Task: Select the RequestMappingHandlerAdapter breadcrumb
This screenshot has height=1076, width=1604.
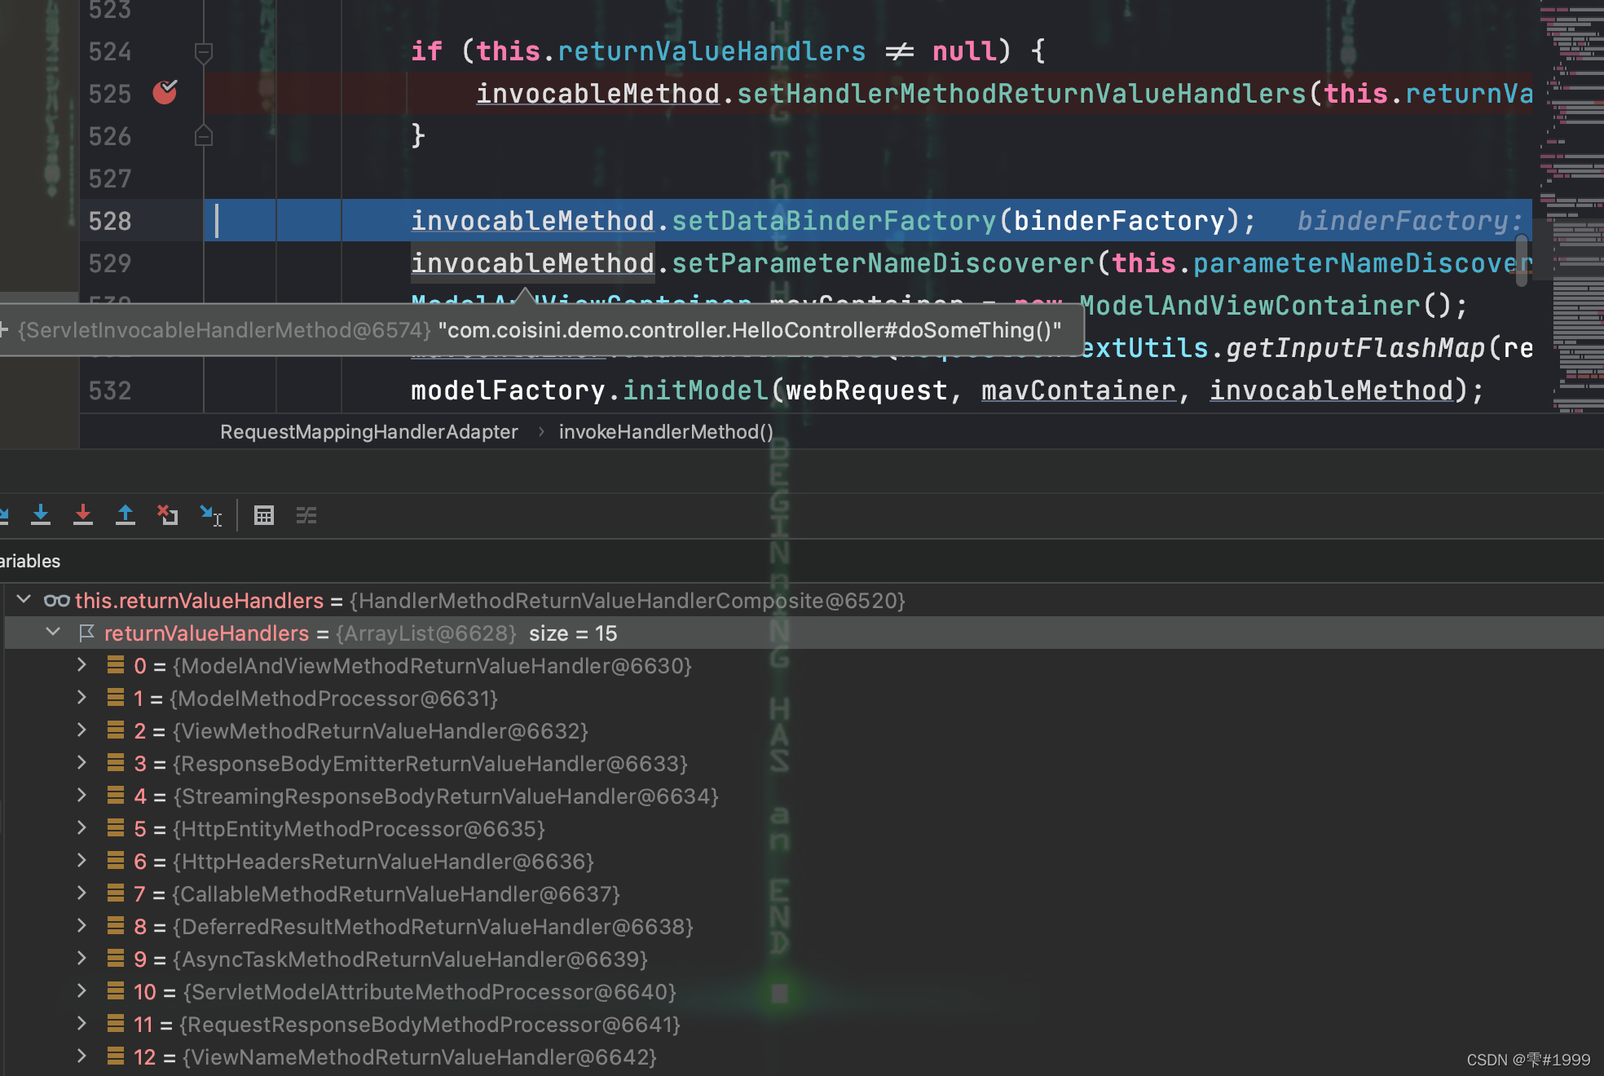Action: [x=368, y=432]
